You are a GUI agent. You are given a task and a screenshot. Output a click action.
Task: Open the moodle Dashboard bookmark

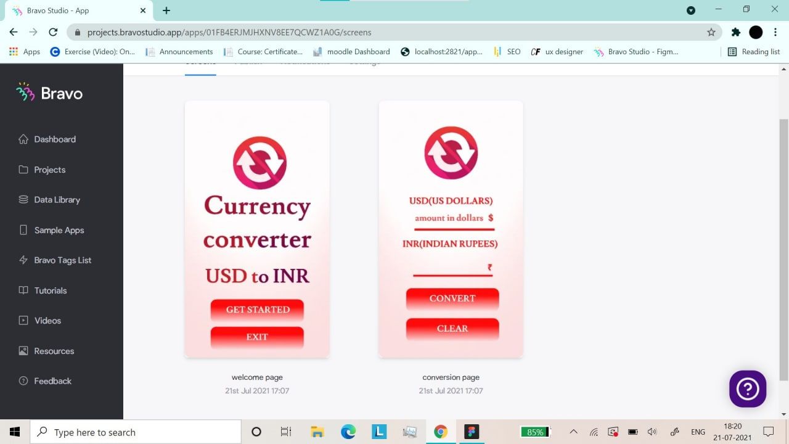coord(352,52)
